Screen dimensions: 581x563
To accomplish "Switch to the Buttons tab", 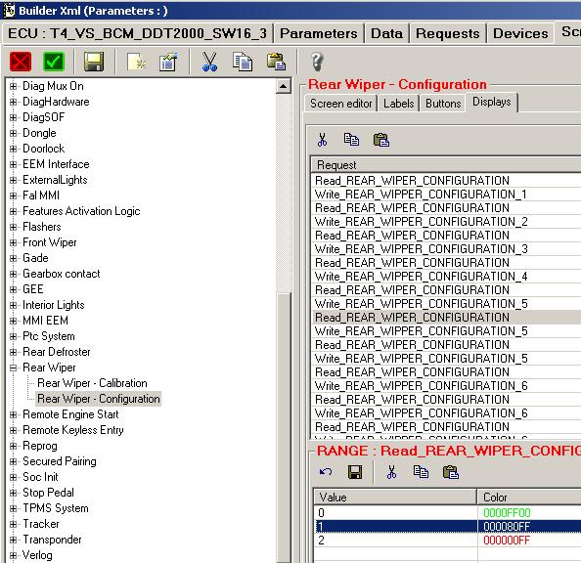I will [443, 104].
